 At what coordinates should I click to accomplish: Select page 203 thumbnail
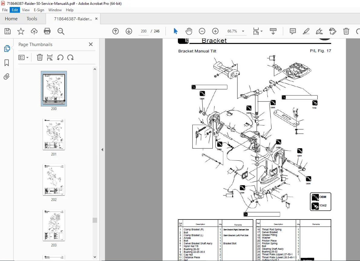(x=54, y=225)
